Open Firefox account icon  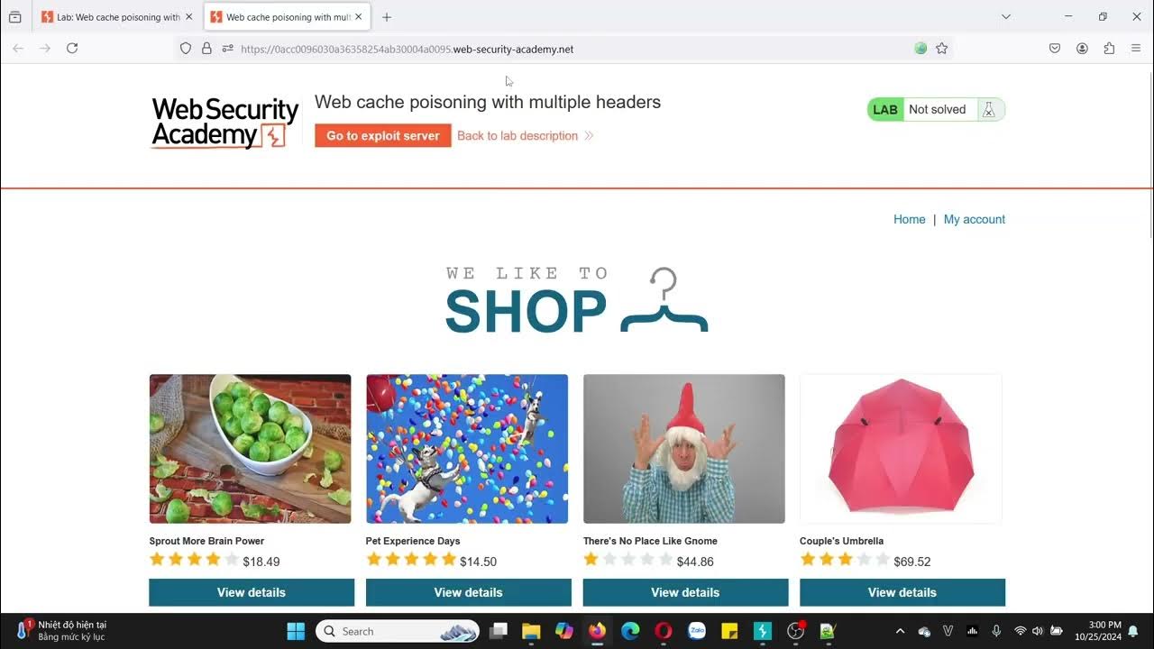pyautogui.click(x=1082, y=49)
